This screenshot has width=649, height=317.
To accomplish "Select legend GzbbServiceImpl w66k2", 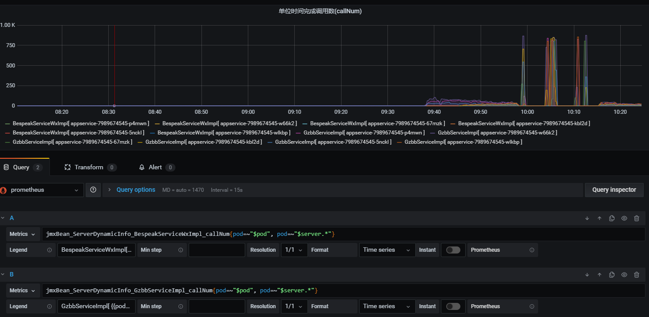I will pyautogui.click(x=497, y=133).
